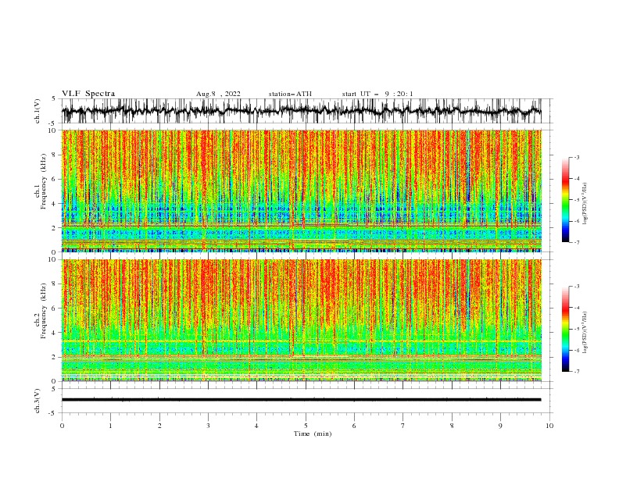Click the ch.1 voltage waveform trace
619x478 pixels.
point(301,111)
